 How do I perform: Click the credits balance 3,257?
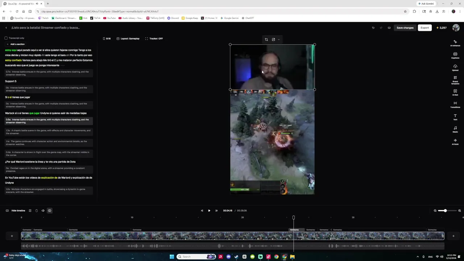442,28
